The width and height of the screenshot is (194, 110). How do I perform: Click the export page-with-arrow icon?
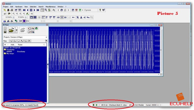[x=29, y=32]
